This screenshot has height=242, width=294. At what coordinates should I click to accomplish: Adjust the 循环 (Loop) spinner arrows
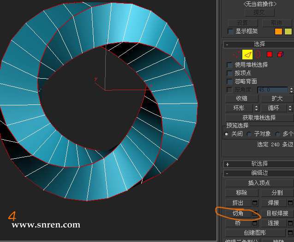click(x=290, y=108)
